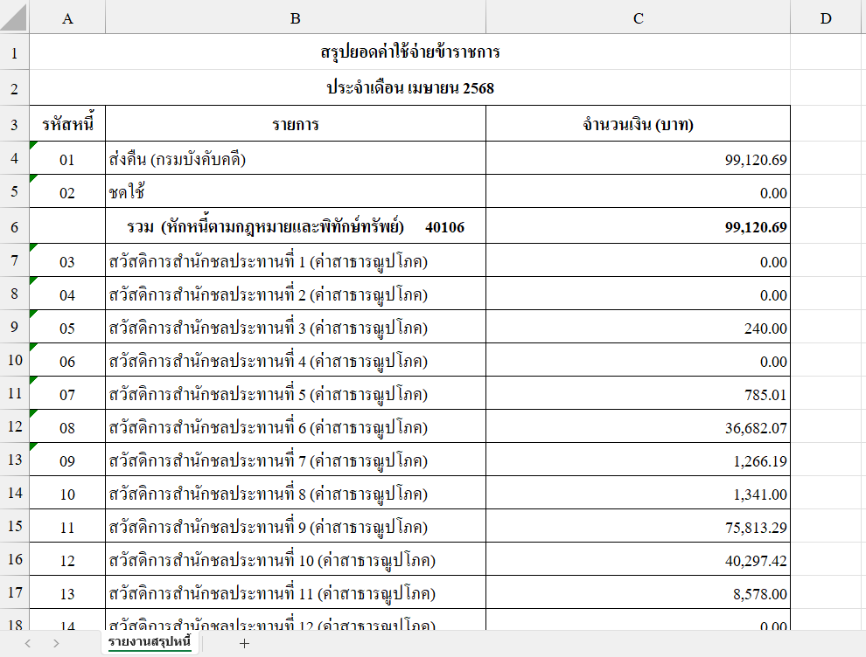Add a new sheet with plus button
The width and height of the screenshot is (866, 657).
pos(244,643)
